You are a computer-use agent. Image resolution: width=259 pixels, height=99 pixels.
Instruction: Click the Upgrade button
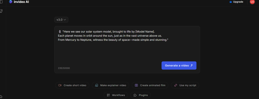pos(236,2)
